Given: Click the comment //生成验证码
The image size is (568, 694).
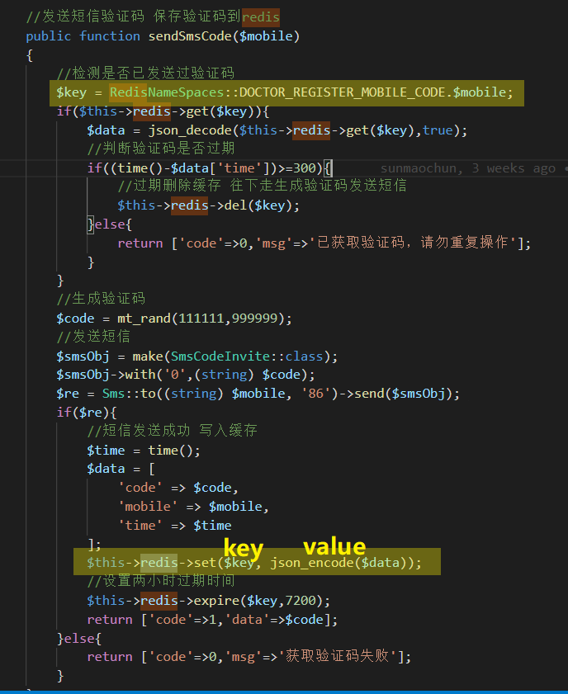Looking at the screenshot, I should [x=101, y=299].
